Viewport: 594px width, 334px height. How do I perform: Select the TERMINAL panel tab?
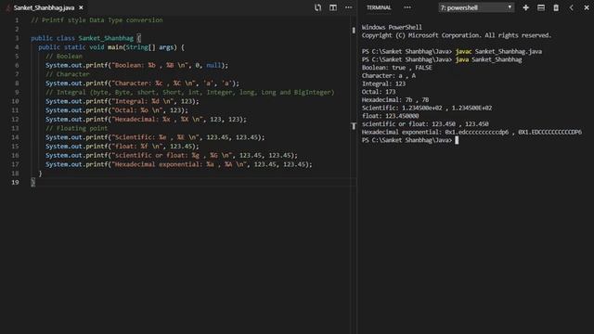coord(379,7)
